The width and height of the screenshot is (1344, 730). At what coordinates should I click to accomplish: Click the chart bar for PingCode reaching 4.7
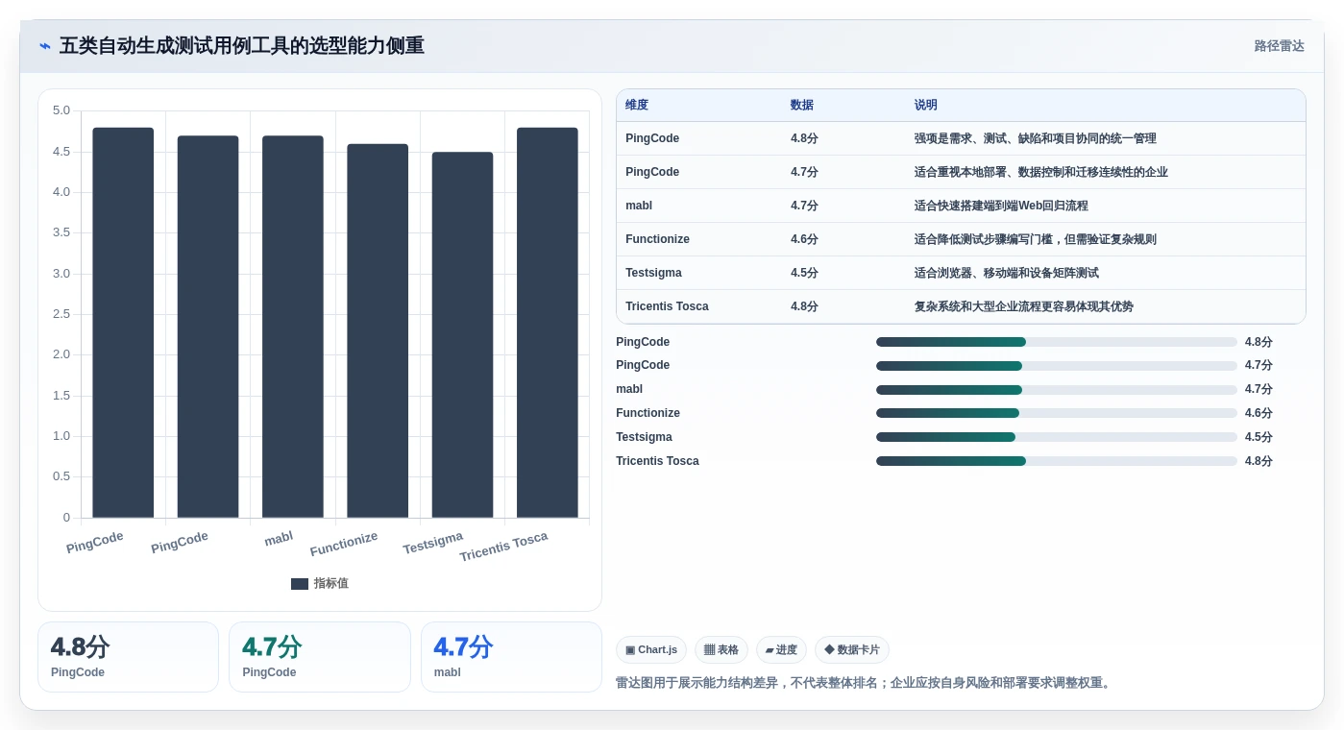click(208, 327)
